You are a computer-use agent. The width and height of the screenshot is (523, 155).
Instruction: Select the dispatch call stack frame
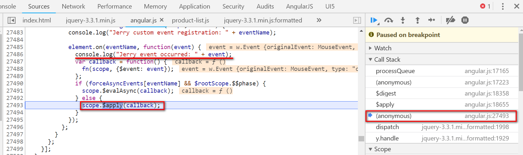coord(442,127)
